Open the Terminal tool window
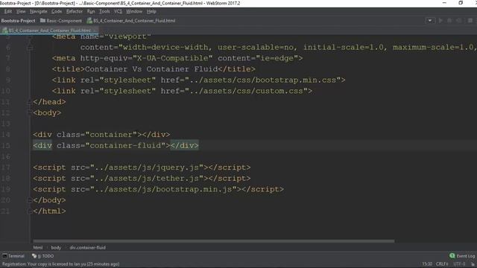The width and height of the screenshot is (477, 268). click(x=13, y=256)
